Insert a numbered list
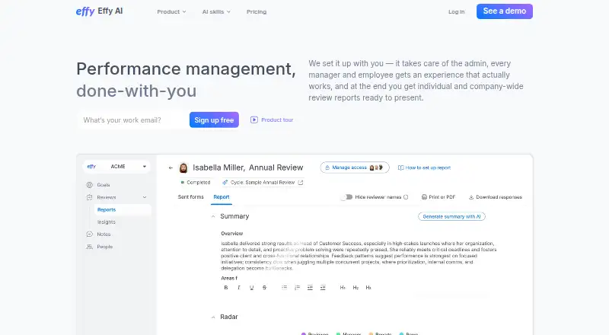 click(297, 288)
